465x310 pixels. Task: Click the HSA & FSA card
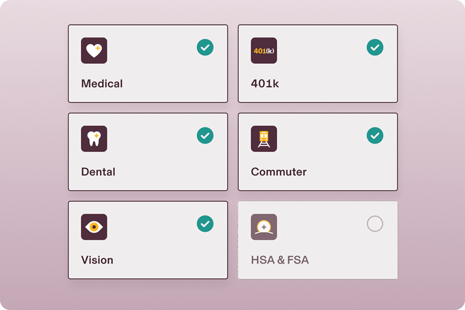[318, 240]
